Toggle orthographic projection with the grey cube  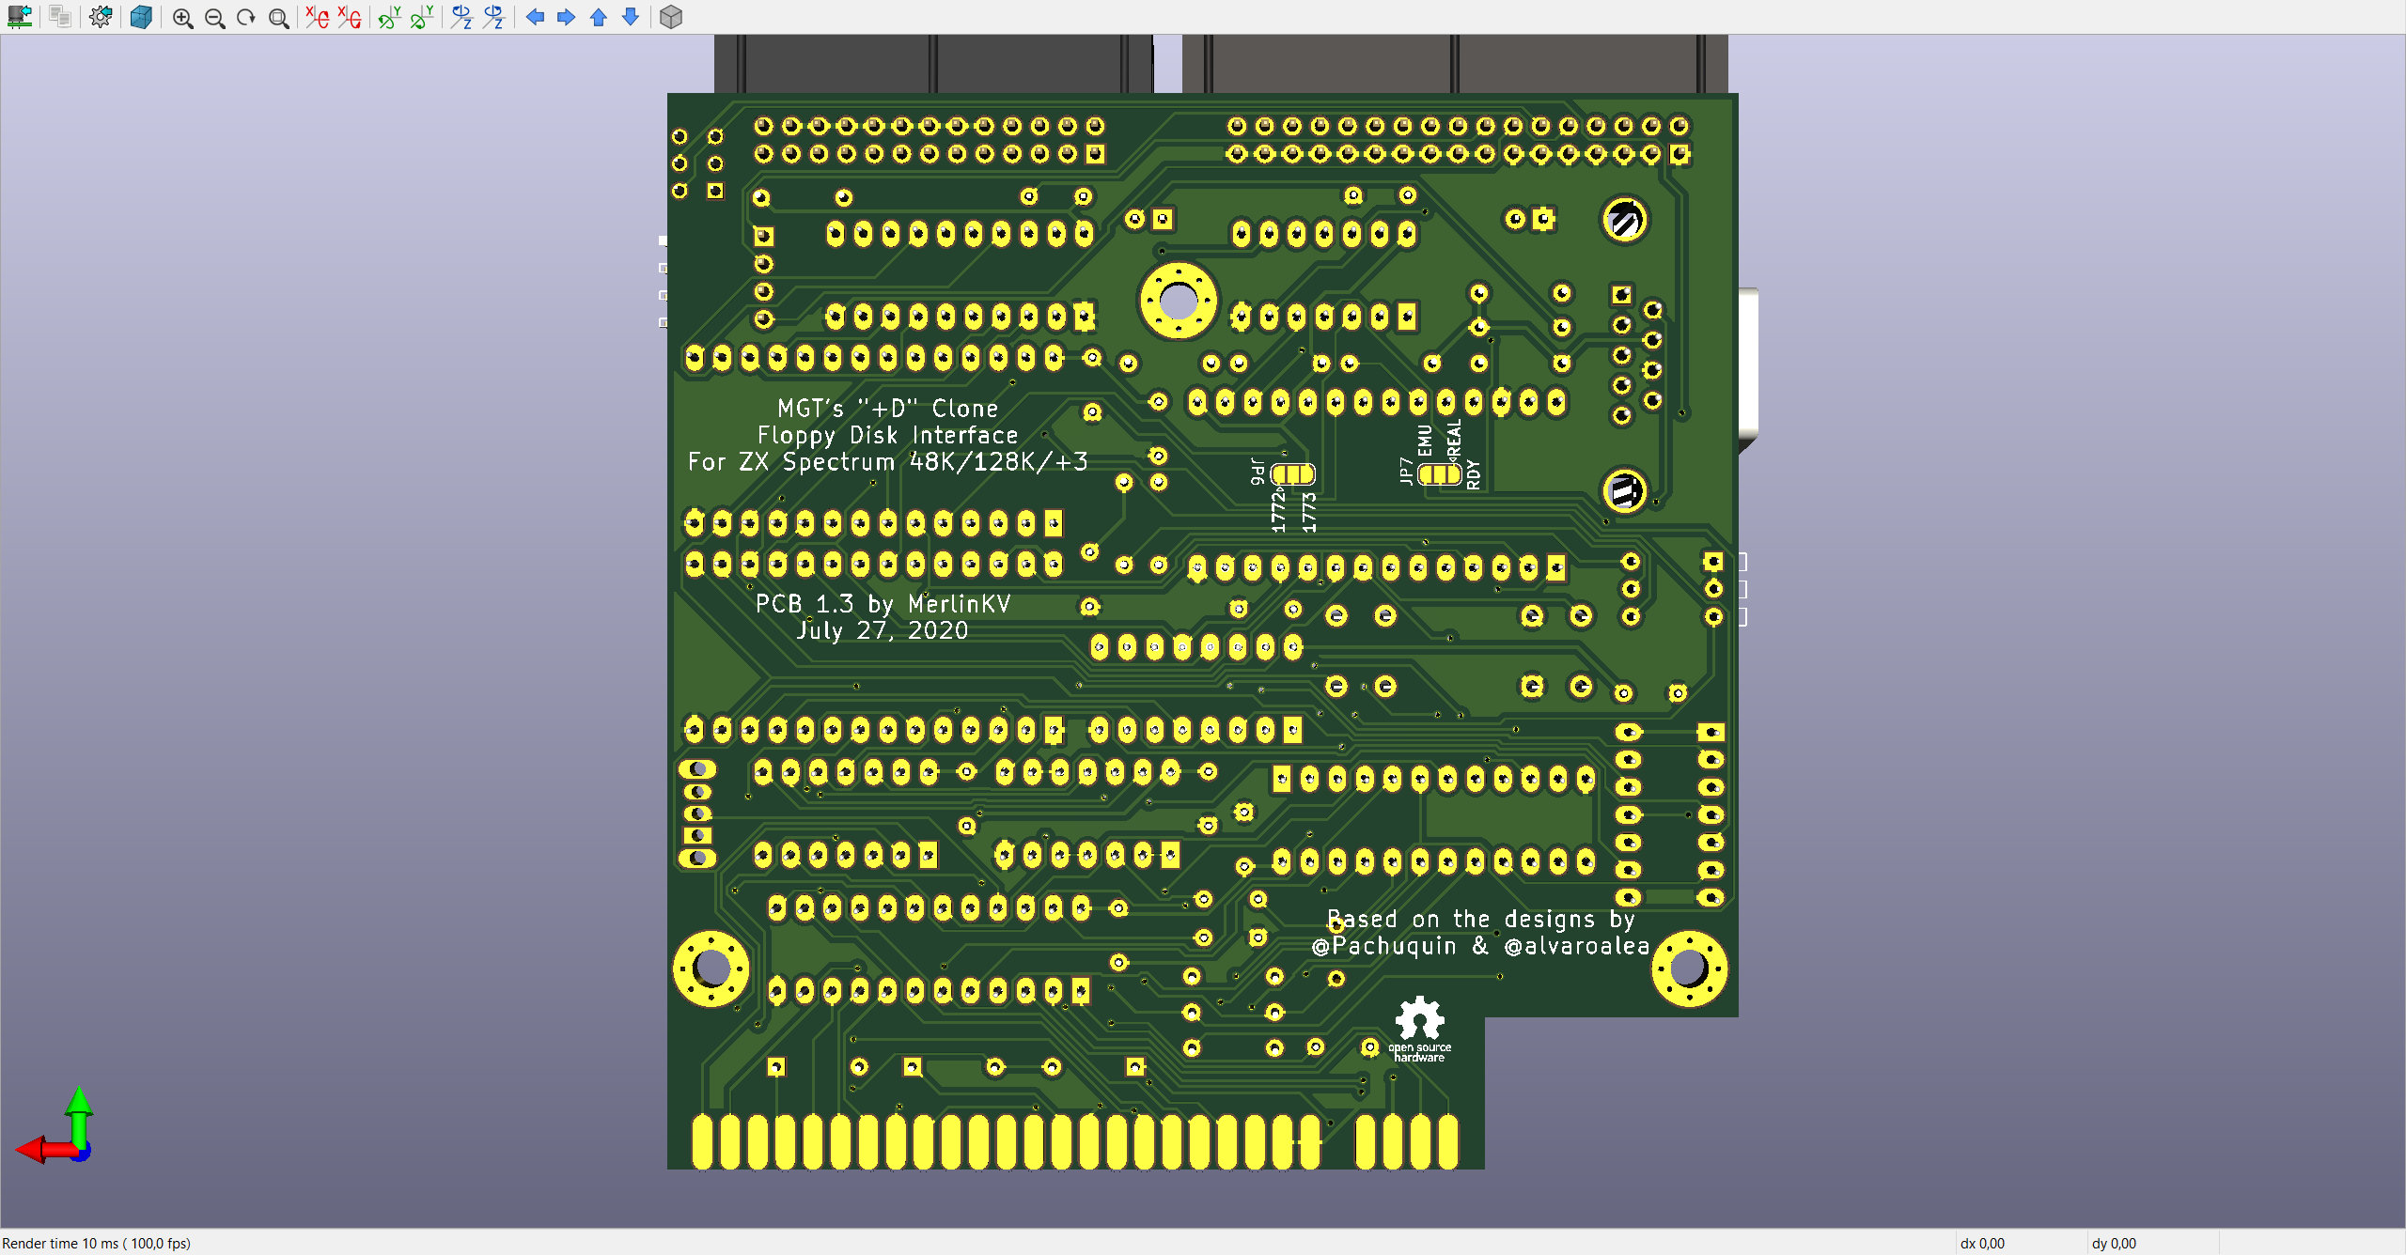pyautogui.click(x=671, y=17)
